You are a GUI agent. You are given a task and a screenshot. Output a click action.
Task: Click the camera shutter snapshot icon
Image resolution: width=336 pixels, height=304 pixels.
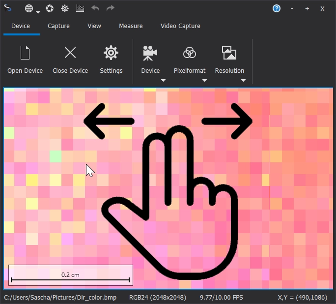pyautogui.click(x=50, y=8)
